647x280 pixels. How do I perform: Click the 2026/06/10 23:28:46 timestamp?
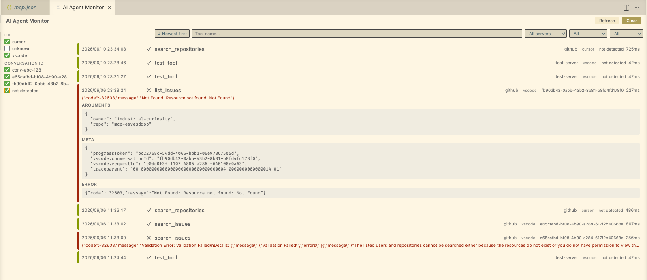tap(104, 63)
